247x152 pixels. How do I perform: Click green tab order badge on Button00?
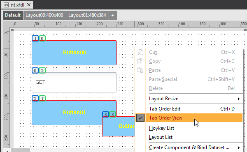[42, 39]
